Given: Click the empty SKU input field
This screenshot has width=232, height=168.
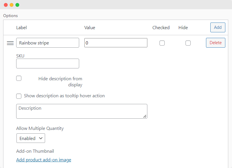Looking at the screenshot, I should 48,64.
